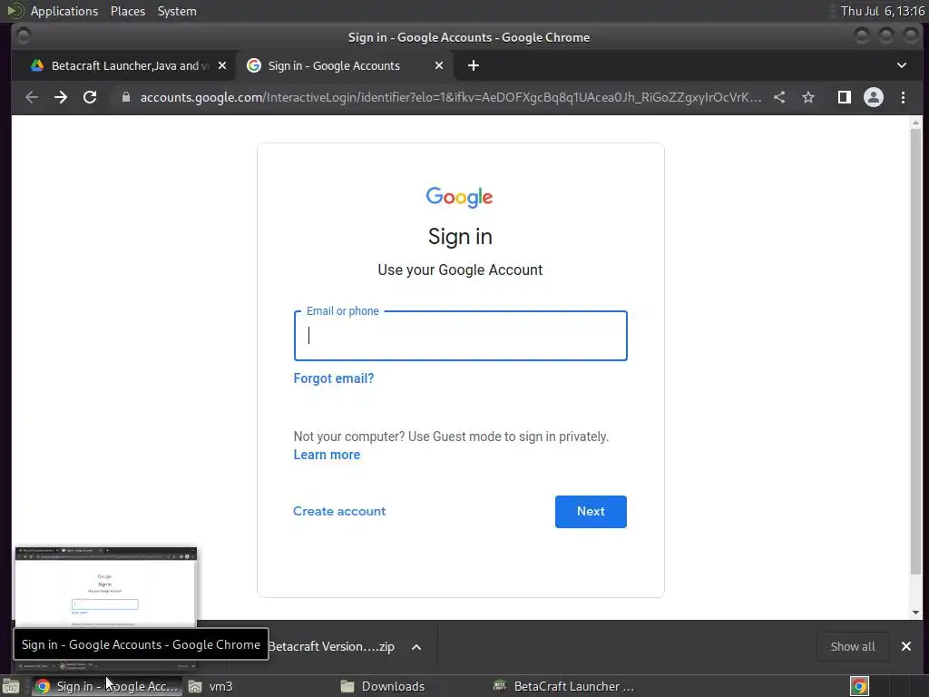Reload the Google sign-in page
Screen dimensions: 929x697
(x=90, y=97)
